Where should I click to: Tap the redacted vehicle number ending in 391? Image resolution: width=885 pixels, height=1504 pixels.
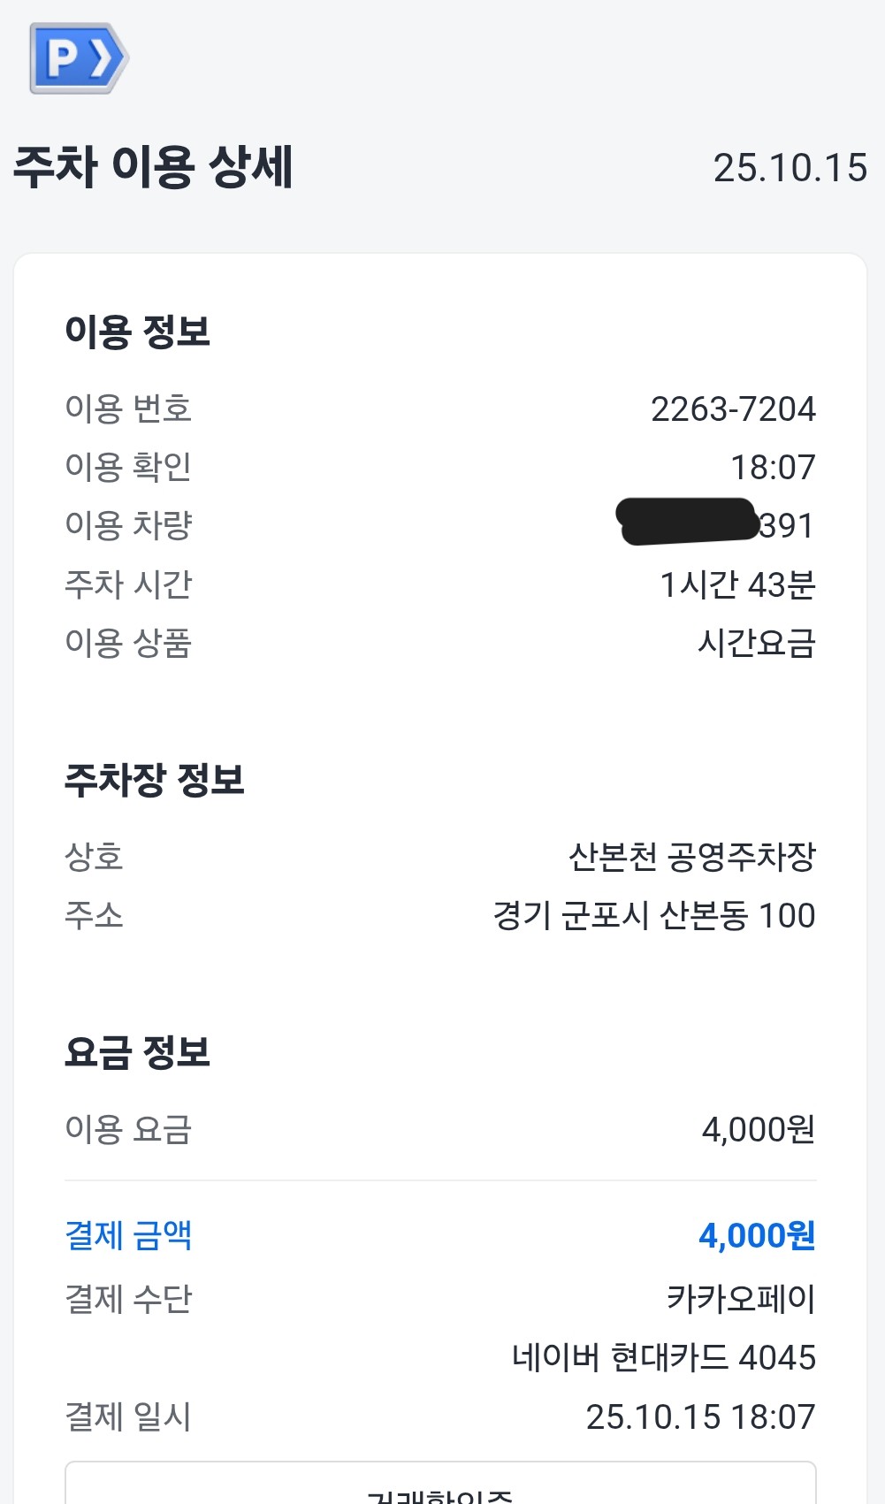tap(716, 524)
